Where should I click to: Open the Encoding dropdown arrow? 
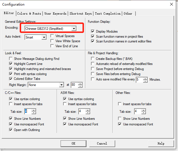click(74, 29)
